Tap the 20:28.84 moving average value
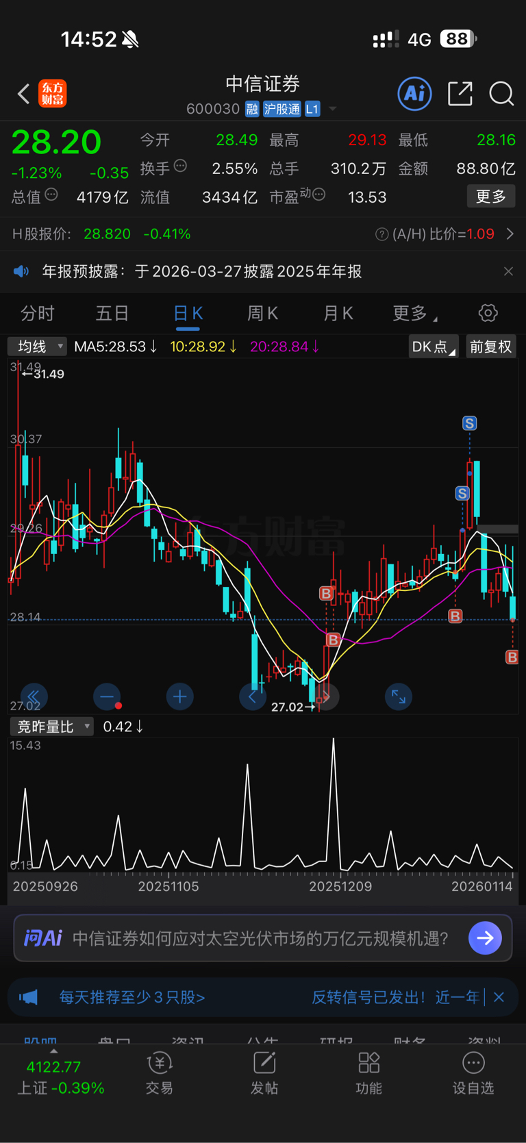The width and height of the screenshot is (526, 1143). 284,347
